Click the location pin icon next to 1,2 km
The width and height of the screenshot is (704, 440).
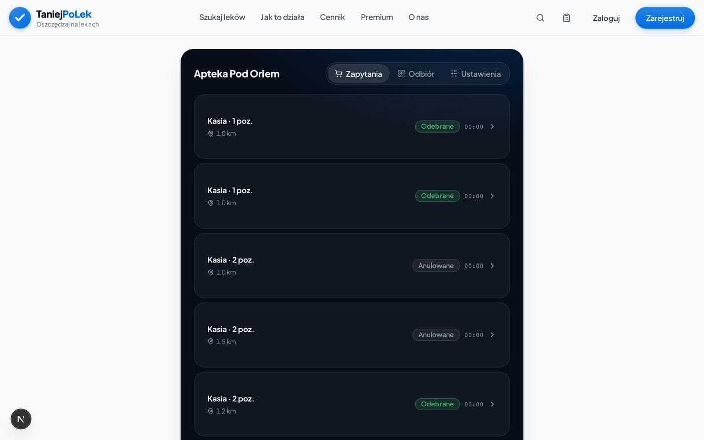click(211, 411)
